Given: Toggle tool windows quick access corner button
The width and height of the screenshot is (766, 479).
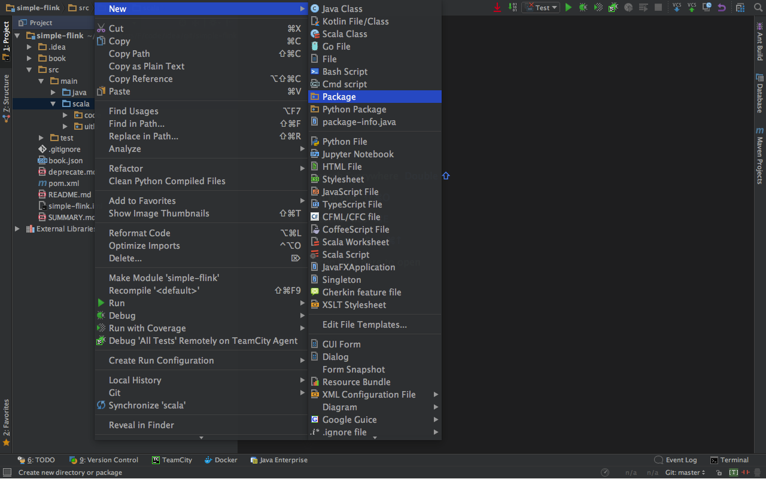Looking at the screenshot, I should (x=7, y=472).
